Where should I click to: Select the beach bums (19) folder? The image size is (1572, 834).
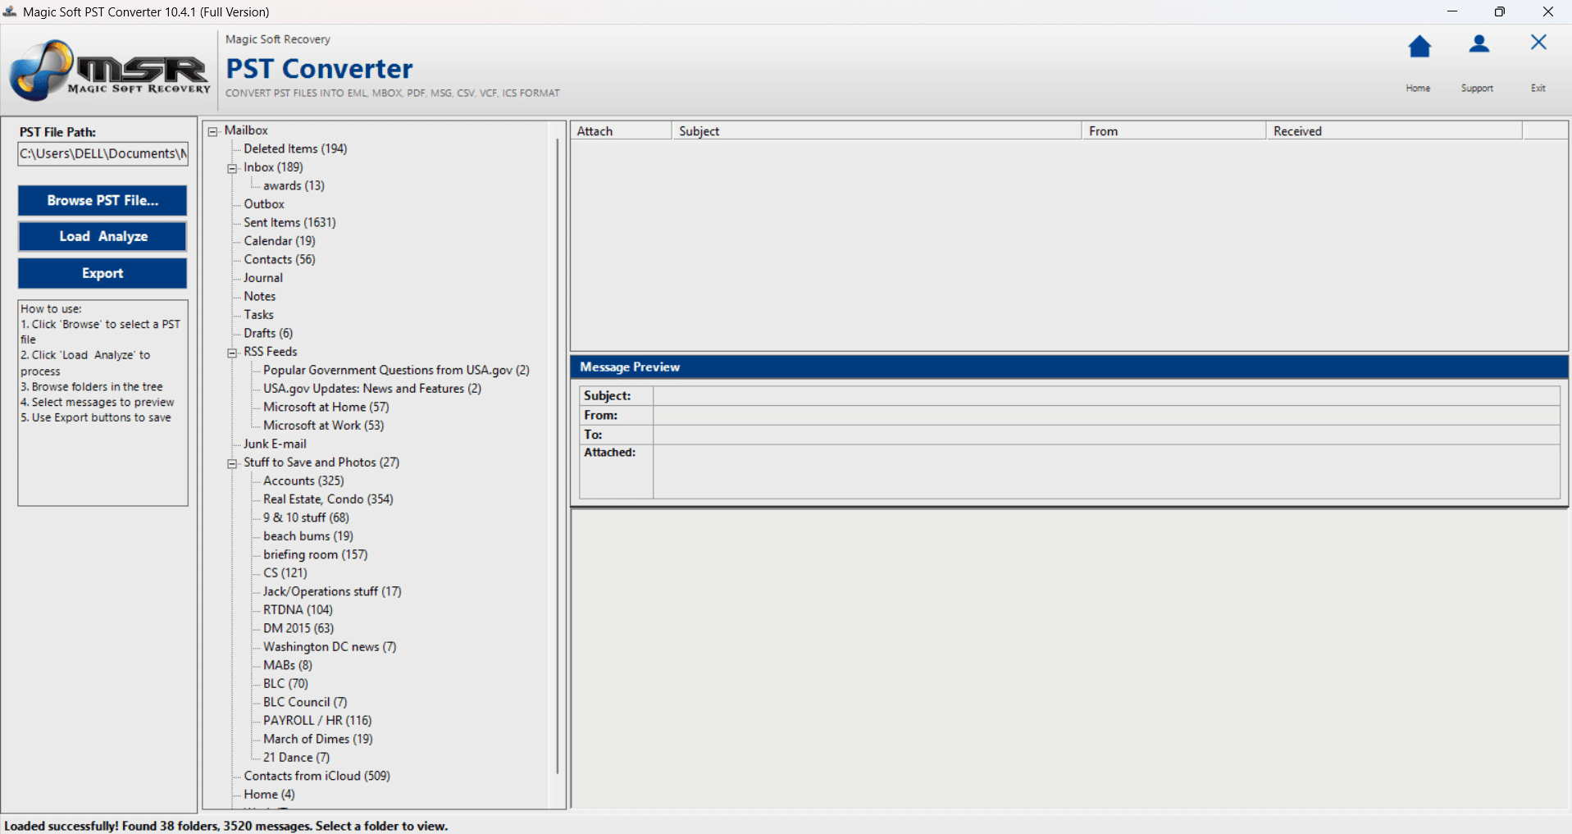tap(308, 536)
